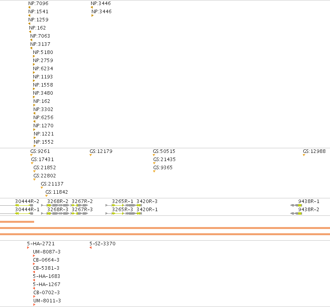
Task: Click the NP:1558 feature label
Action: pyautogui.click(x=43, y=85)
